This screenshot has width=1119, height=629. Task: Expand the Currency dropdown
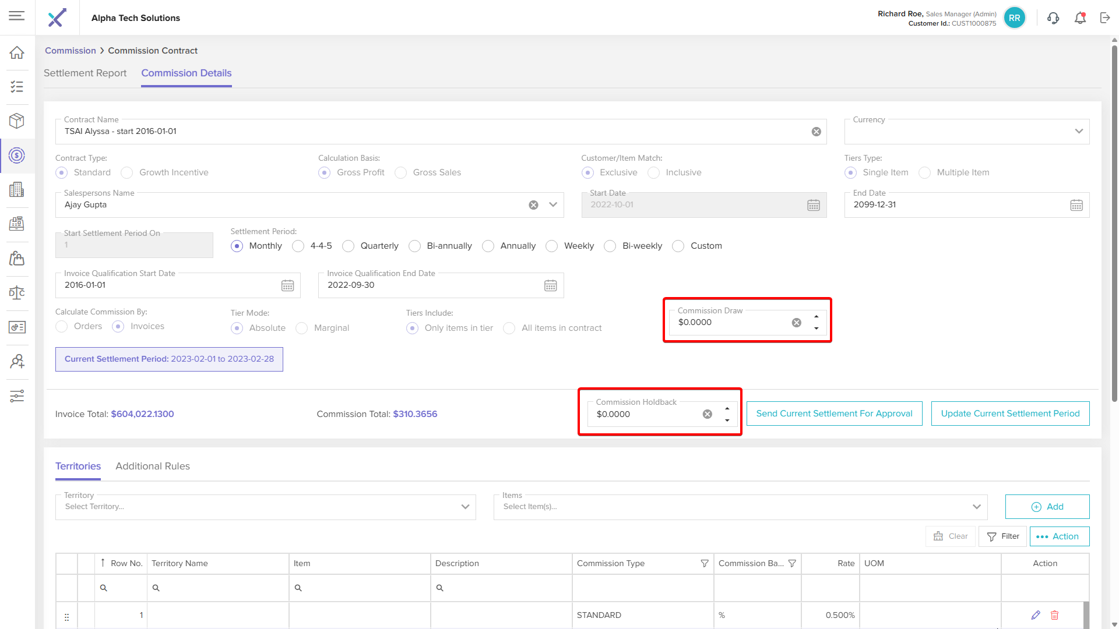pyautogui.click(x=1079, y=132)
